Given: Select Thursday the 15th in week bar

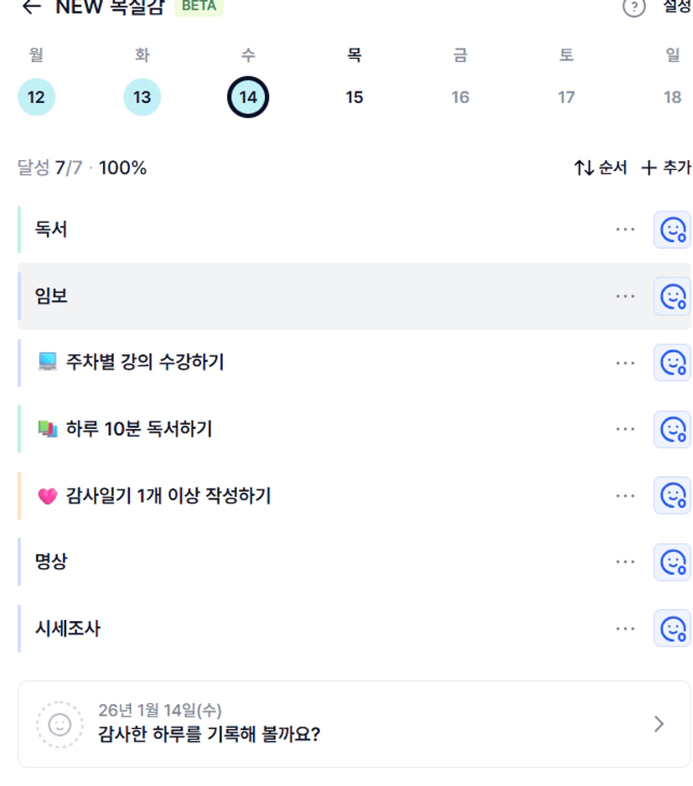Looking at the screenshot, I should click(354, 97).
